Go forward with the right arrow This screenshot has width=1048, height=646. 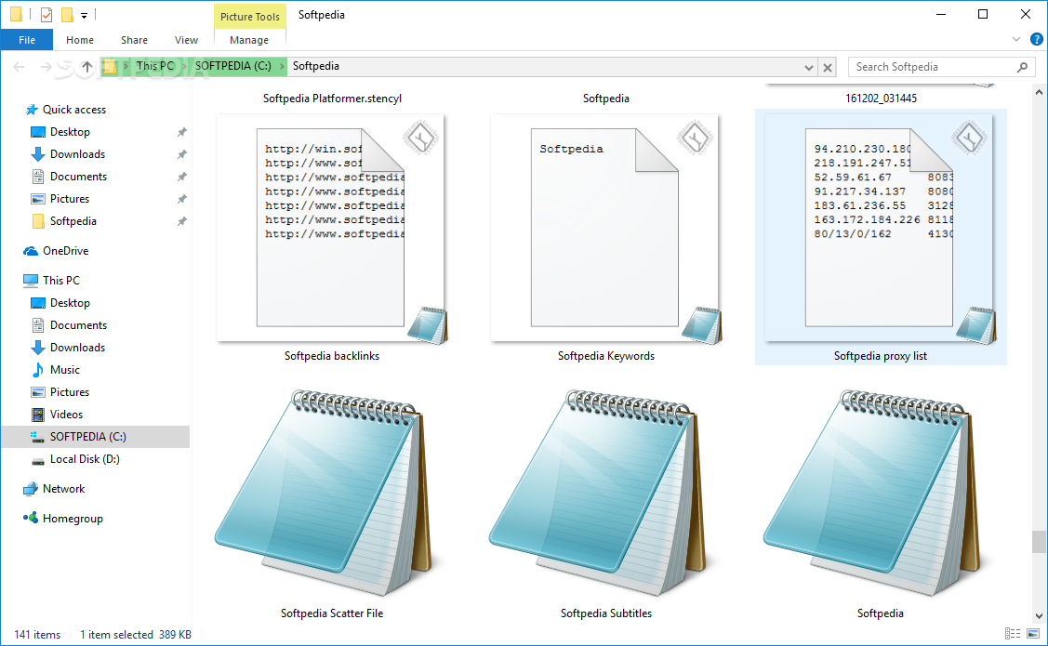(46, 67)
